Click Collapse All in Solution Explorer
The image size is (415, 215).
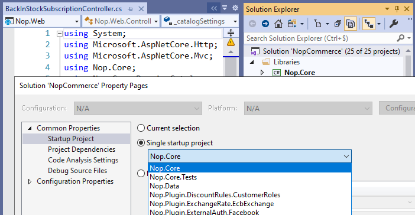point(338,24)
